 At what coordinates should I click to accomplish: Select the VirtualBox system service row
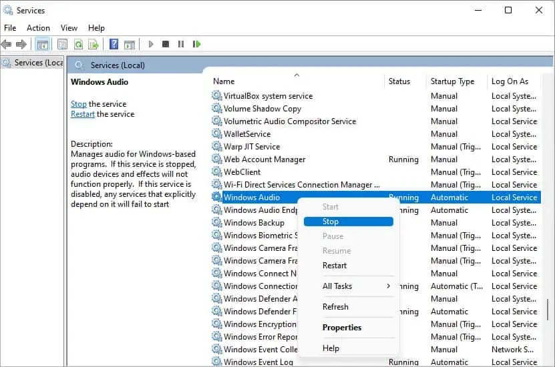tap(376, 96)
